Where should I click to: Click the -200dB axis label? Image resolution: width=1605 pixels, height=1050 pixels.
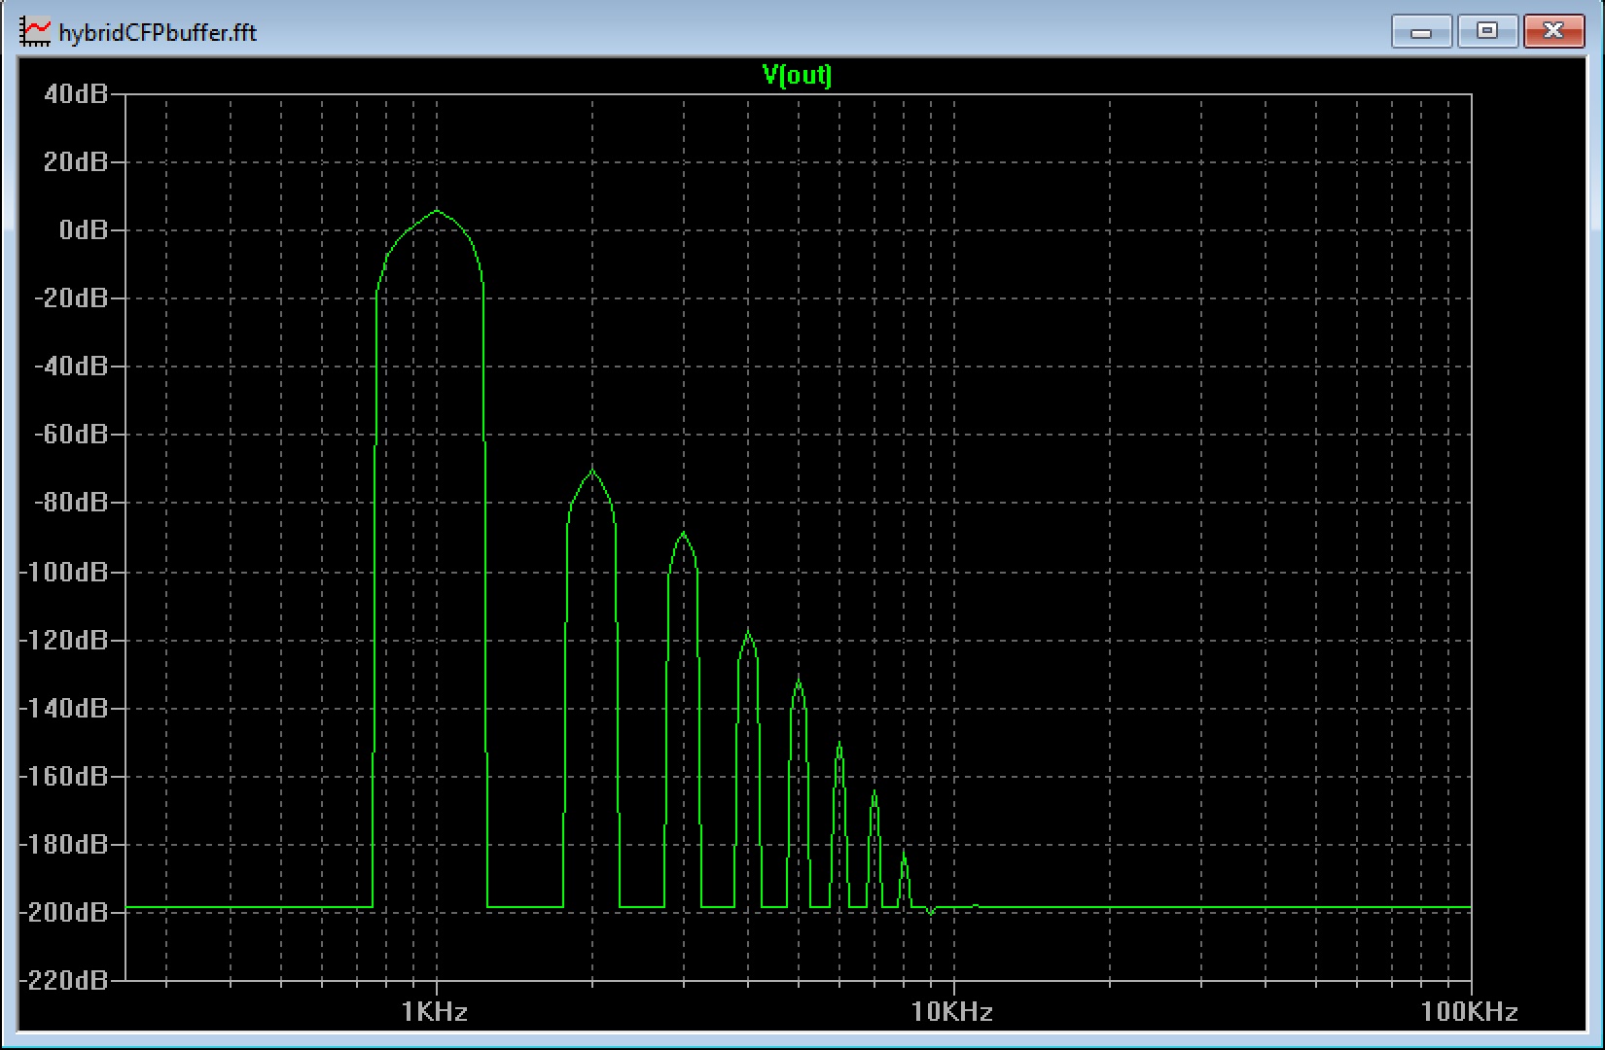tap(64, 912)
